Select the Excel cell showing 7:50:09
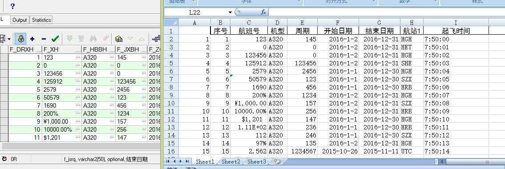The width and height of the screenshot is (505, 169). point(456,111)
